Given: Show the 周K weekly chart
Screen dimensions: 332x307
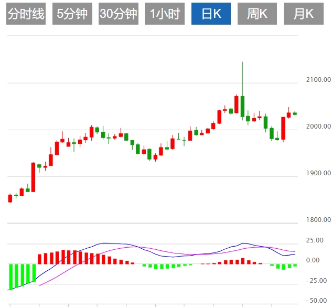Looking at the screenshot, I should (258, 14).
